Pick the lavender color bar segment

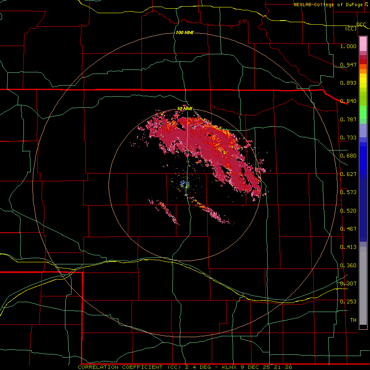(x=363, y=131)
